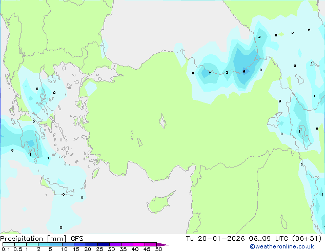Select the '35' legend scale label
This screenshot has height=251, width=325.
tap(123, 249)
